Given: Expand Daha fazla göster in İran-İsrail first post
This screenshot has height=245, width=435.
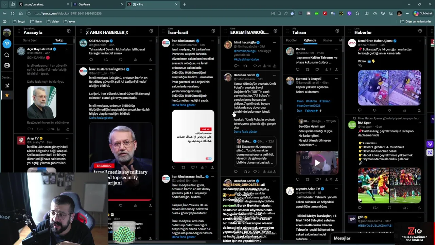Looking at the screenshot, I should [184, 105].
